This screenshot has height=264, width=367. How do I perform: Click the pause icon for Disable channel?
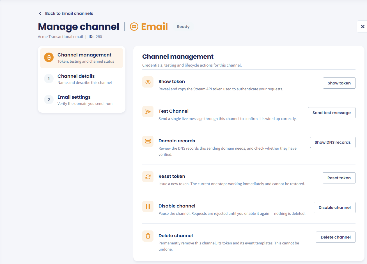click(148, 206)
